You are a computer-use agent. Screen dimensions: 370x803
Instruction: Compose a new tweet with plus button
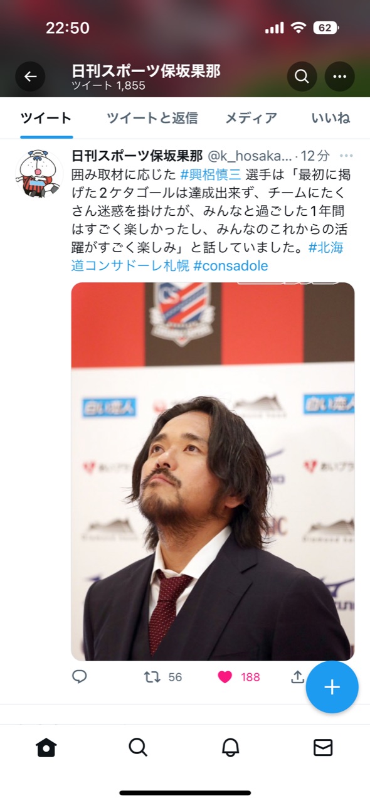pos(332,687)
